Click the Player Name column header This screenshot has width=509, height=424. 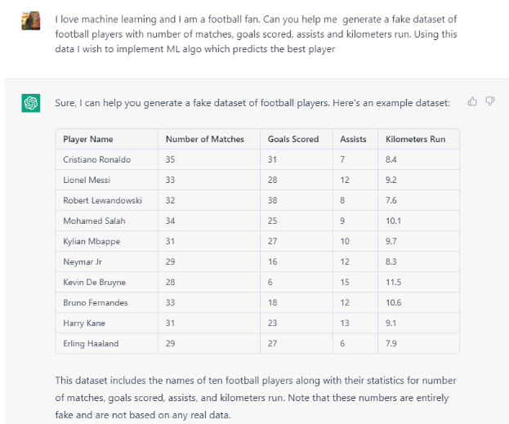tap(88, 139)
